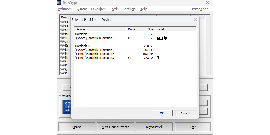Click the 300 MB size cell

coord(148,50)
